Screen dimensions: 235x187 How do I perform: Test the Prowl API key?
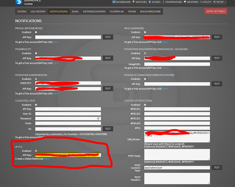[108, 37]
